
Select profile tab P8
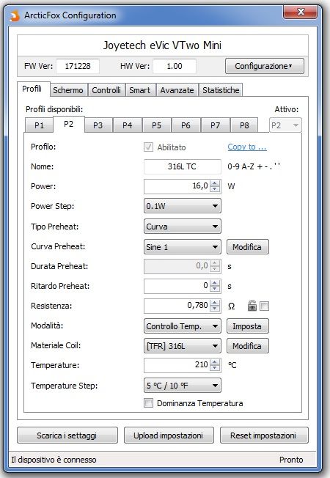tap(244, 125)
